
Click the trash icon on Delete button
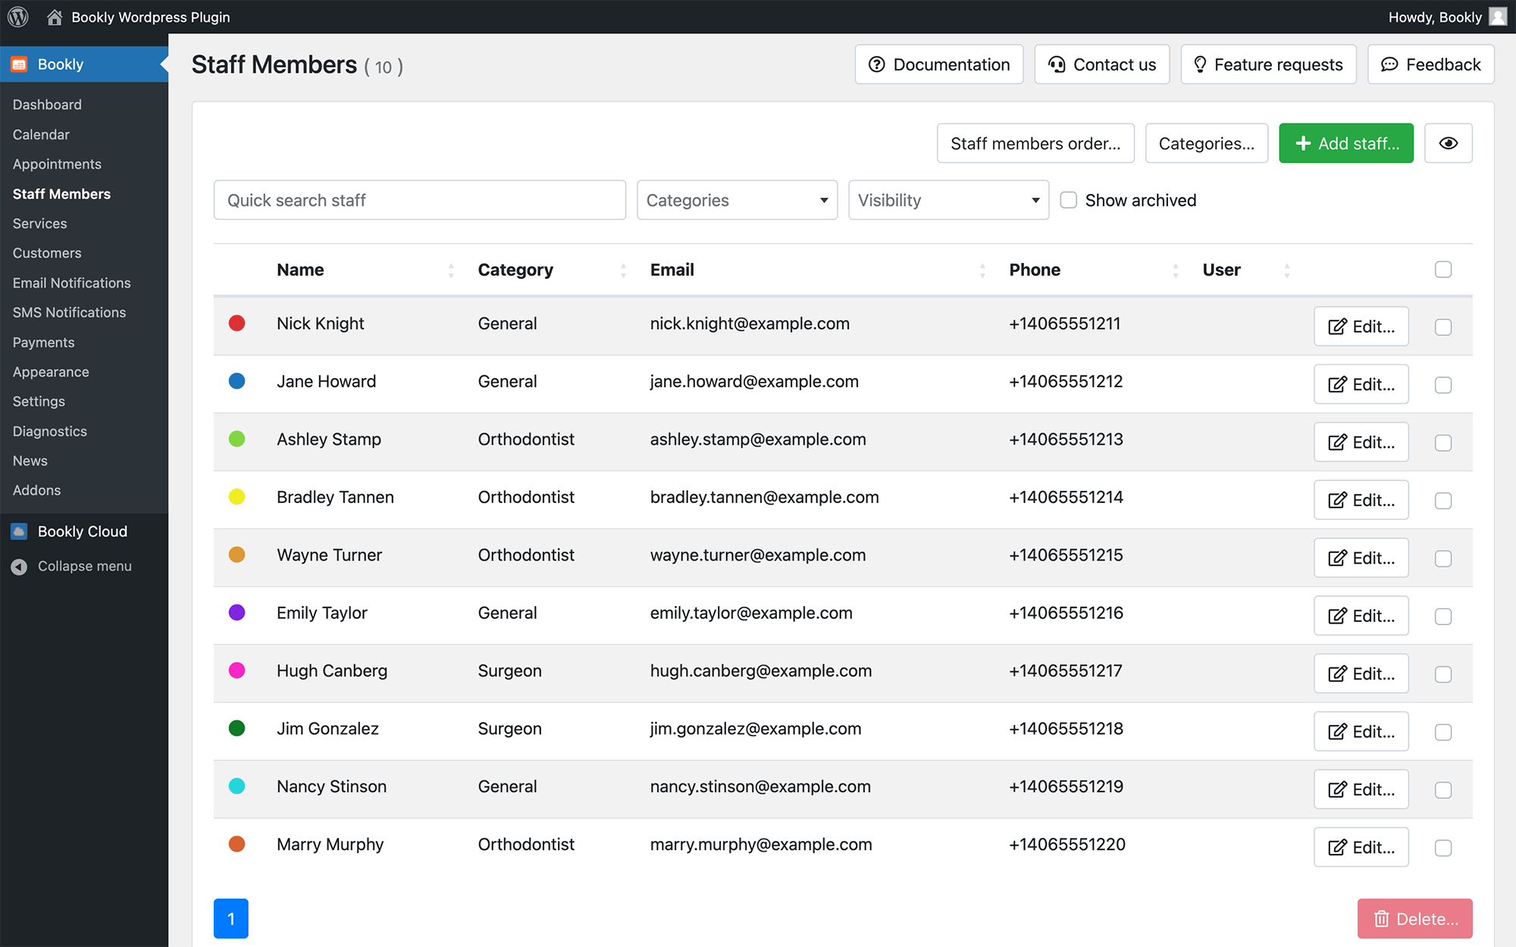(1382, 919)
